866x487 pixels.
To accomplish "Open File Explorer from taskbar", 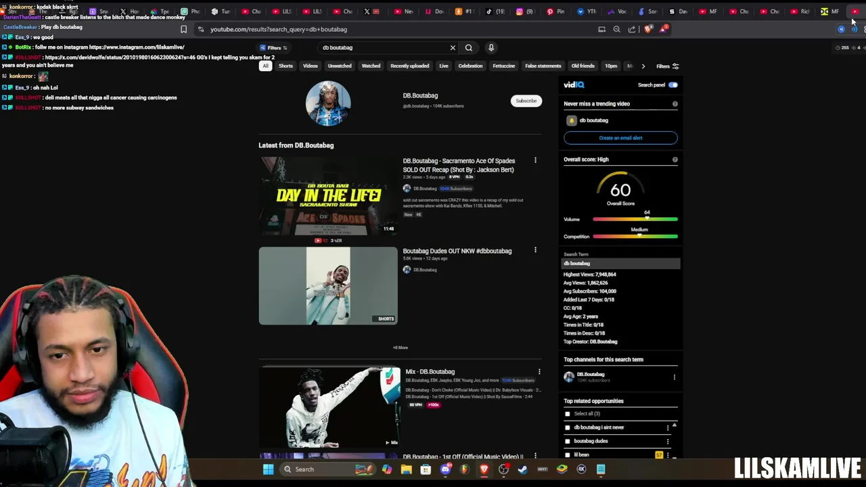I will click(406, 469).
